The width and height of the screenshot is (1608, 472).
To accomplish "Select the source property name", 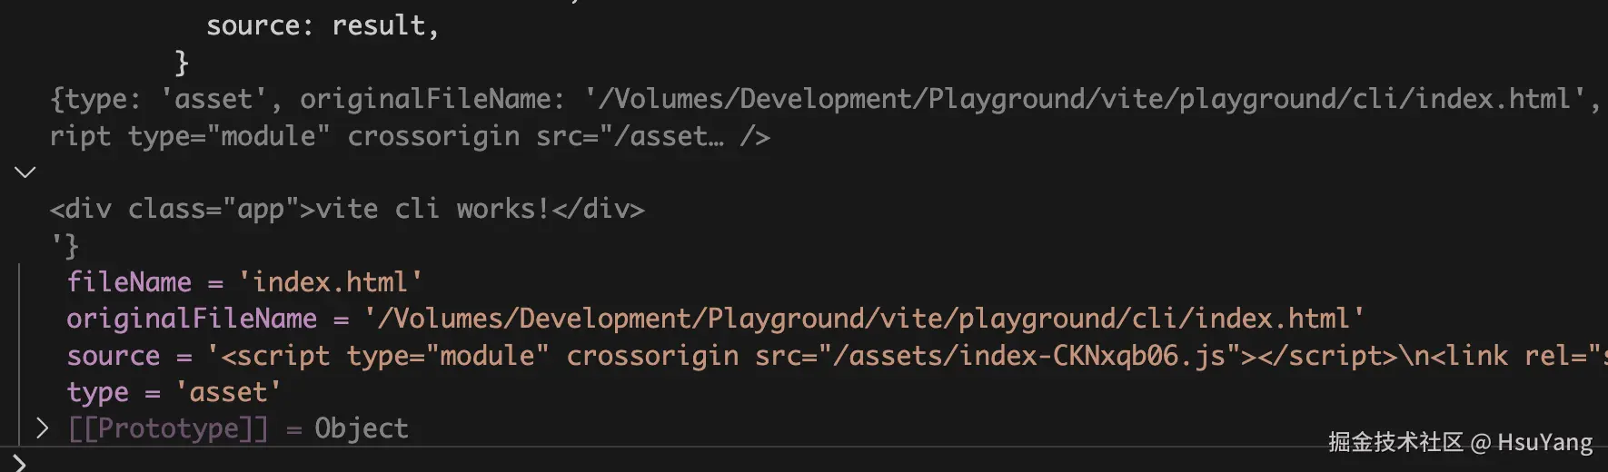I will pyautogui.click(x=114, y=356).
